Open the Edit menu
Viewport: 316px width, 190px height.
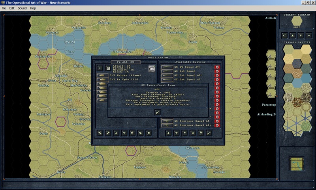coord(12,8)
